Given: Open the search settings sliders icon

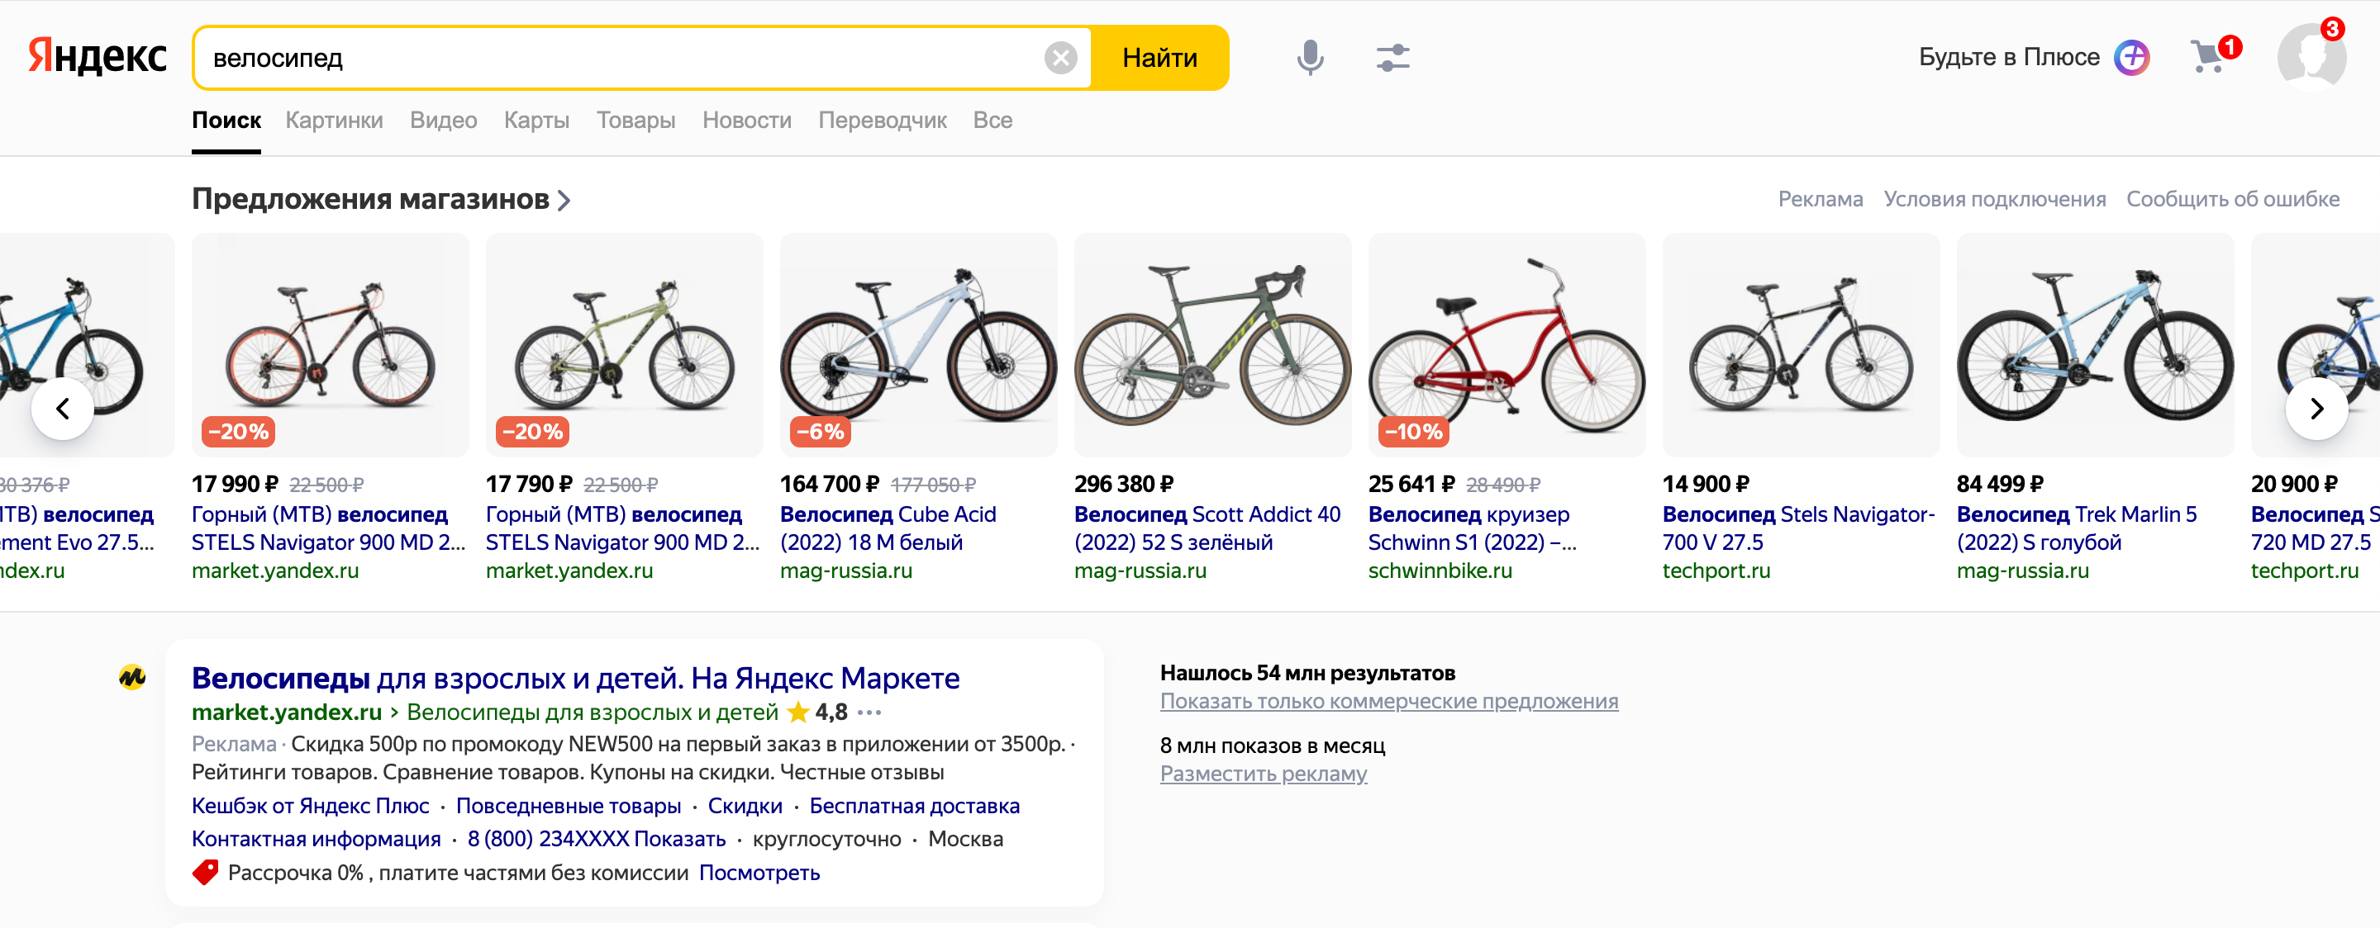Looking at the screenshot, I should pyautogui.click(x=1392, y=57).
